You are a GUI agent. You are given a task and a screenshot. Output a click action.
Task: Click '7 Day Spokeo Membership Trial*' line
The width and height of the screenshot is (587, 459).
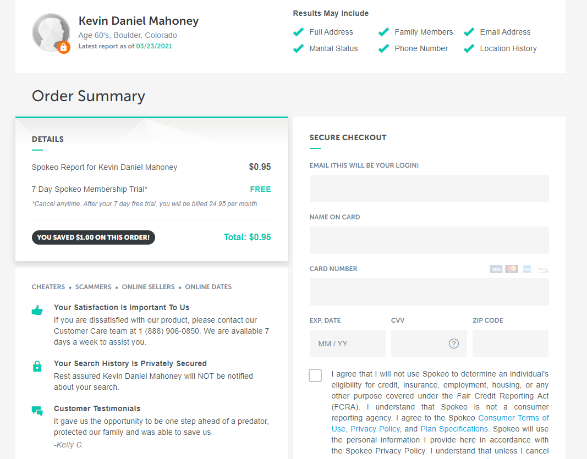point(90,189)
